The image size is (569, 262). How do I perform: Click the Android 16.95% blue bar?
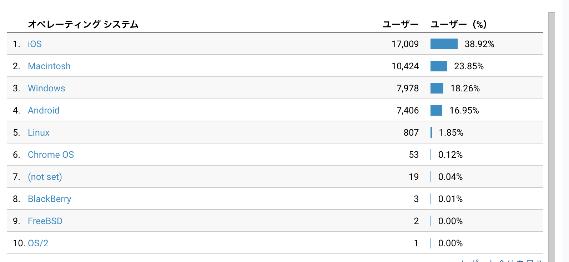click(436, 110)
